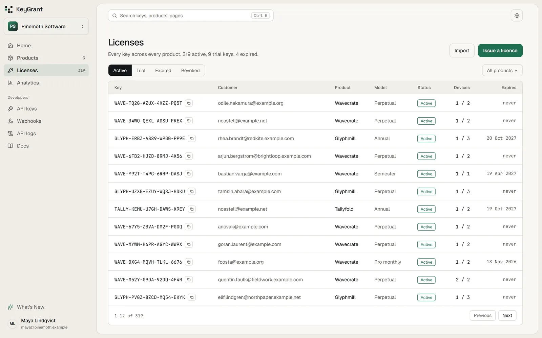The image size is (542, 338).
Task: Click the Issue a license button
Action: [500, 51]
